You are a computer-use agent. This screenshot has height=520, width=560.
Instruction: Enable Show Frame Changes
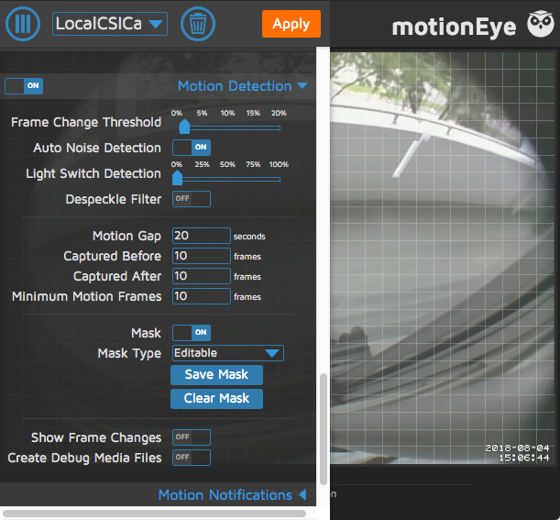(192, 437)
